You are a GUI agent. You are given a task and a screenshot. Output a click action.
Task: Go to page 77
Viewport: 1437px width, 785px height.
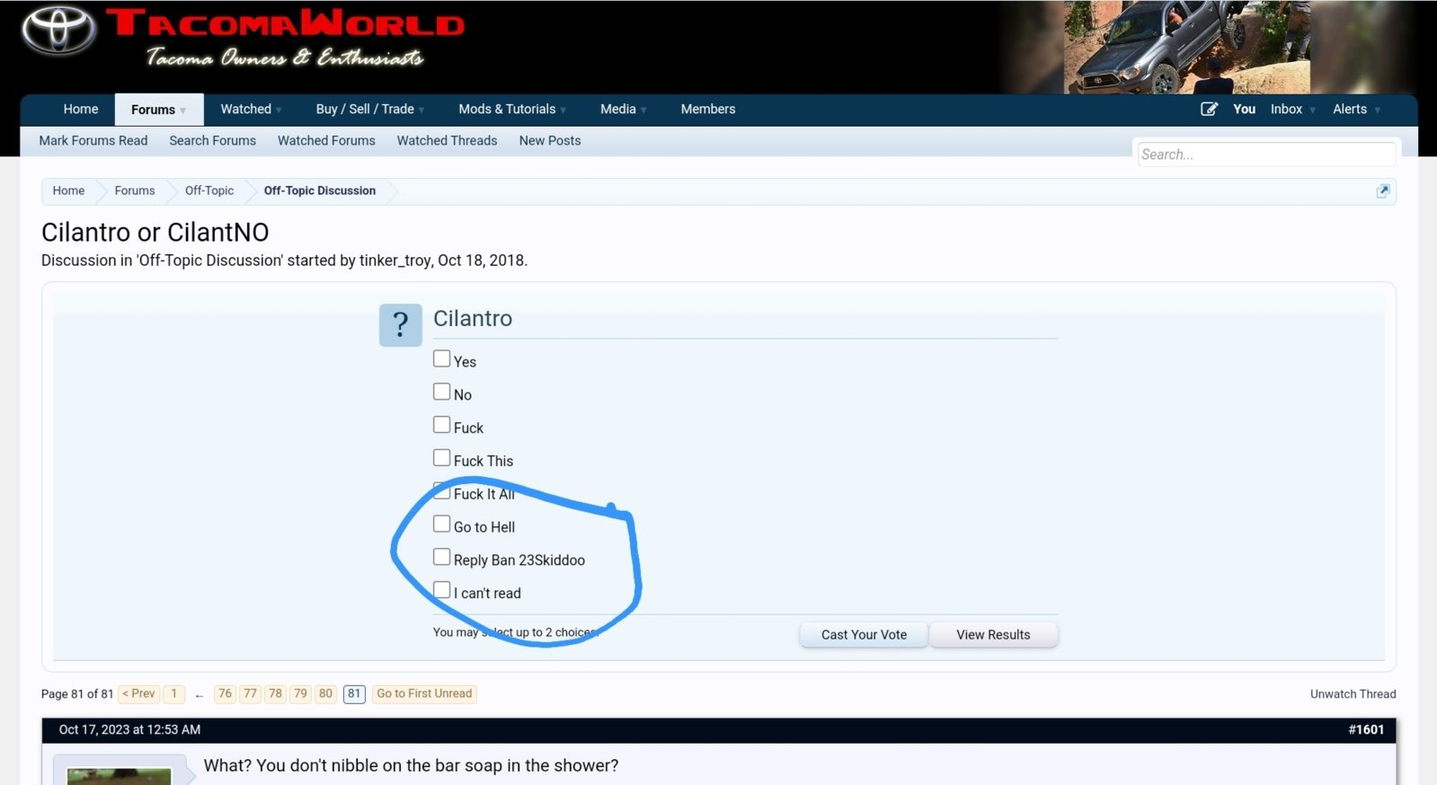coord(251,693)
